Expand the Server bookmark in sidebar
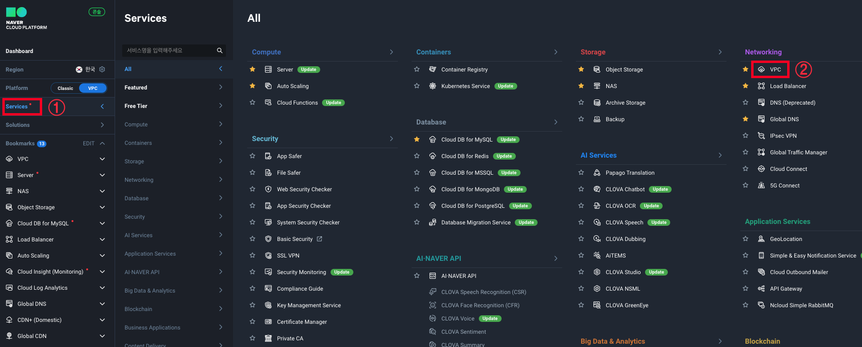The image size is (862, 347). [102, 175]
